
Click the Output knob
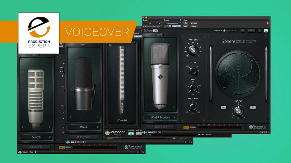coord(238,111)
